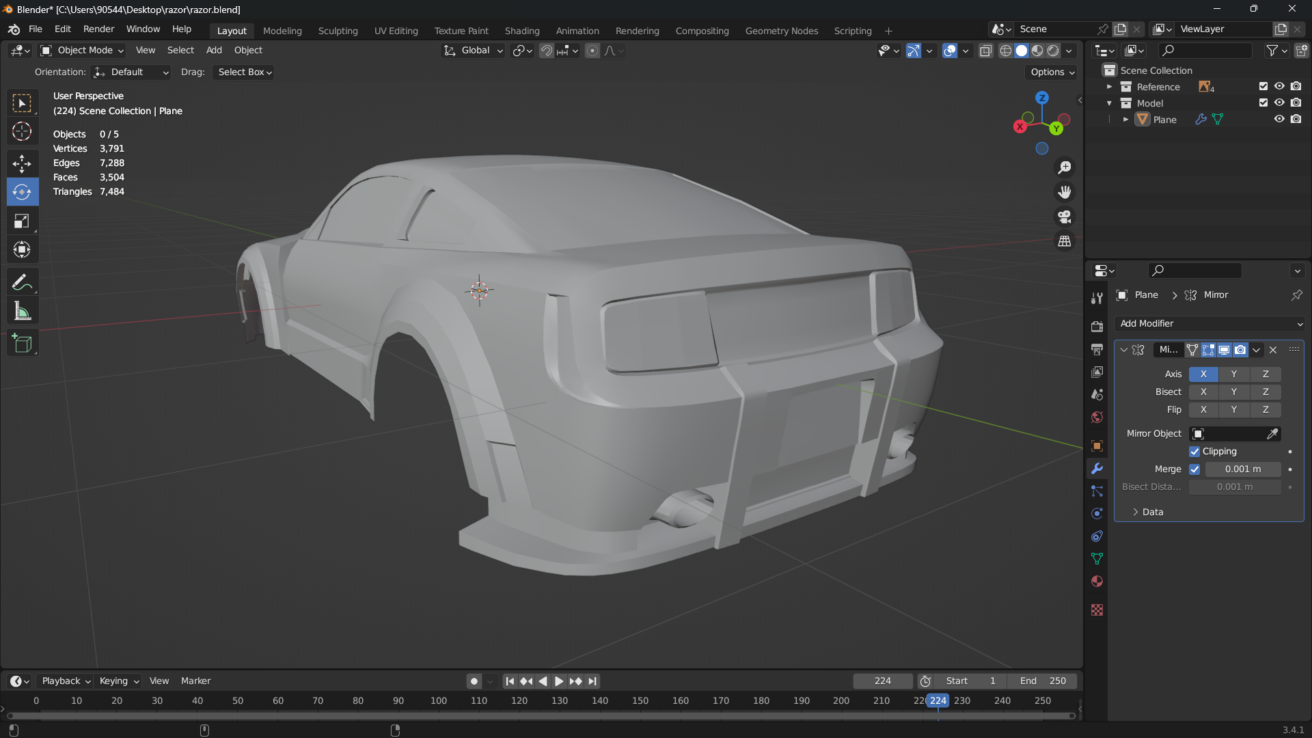This screenshot has width=1312, height=738.
Task: Click the Add Cube tool icon
Action: [x=22, y=343]
